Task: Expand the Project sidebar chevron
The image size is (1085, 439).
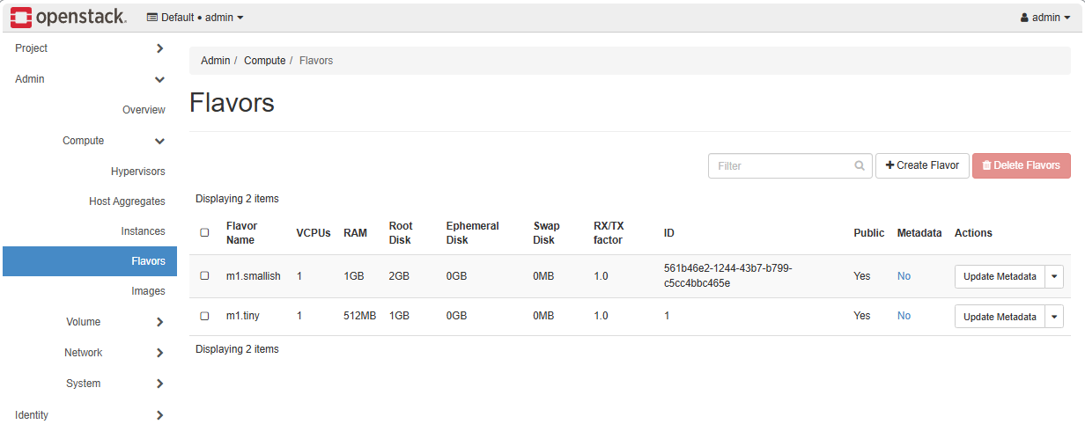Action: coord(159,48)
